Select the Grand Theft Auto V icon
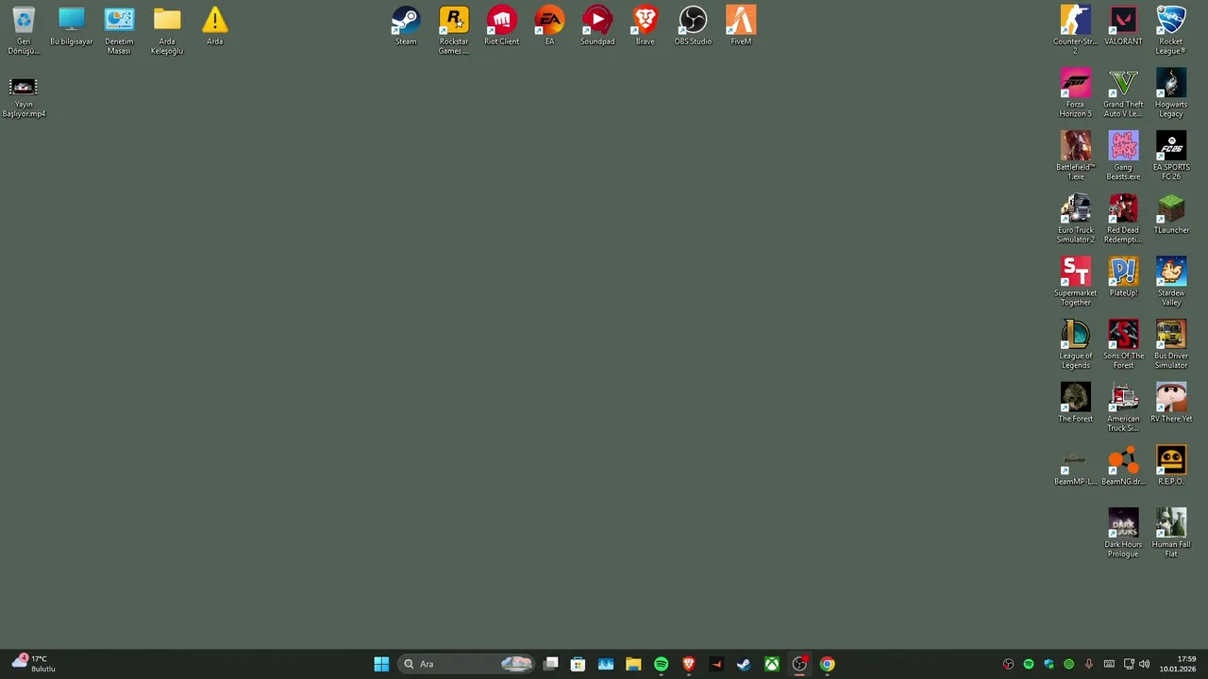Viewport: 1208px width, 679px height. [x=1123, y=93]
